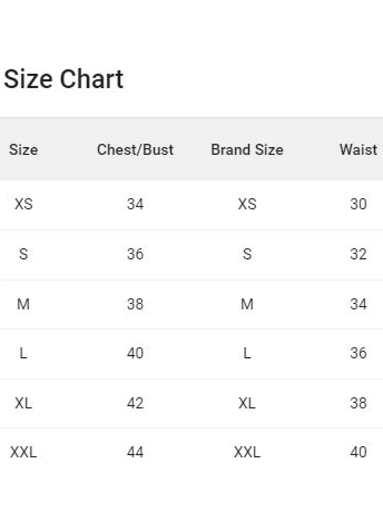Select the Size column header
Screen dimensions: 383x511
(24, 150)
